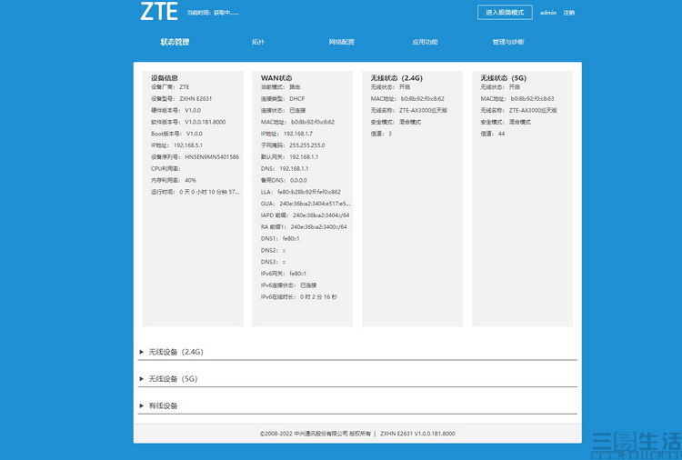
Task: Click the 5G 安全模式 value 混合模式
Action: click(520, 122)
